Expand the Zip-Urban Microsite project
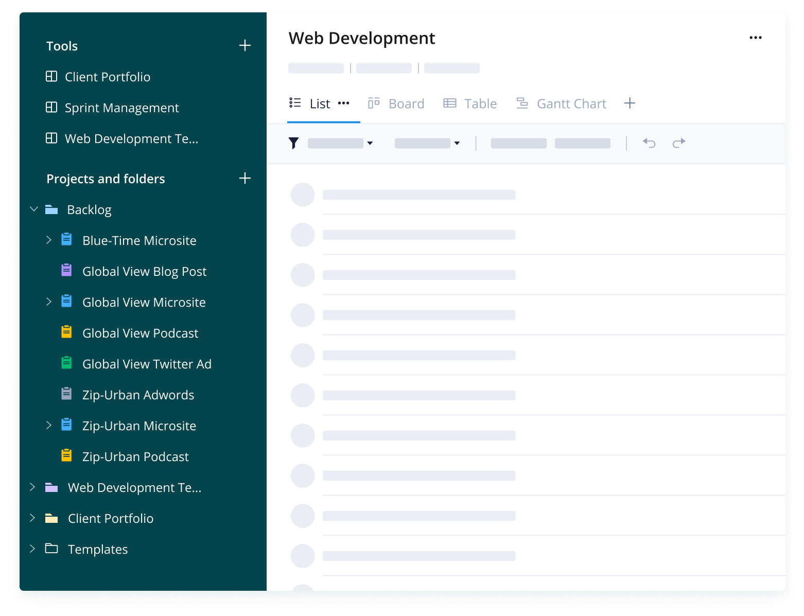Image resolution: width=804 pixels, height=616 pixels. coord(48,425)
